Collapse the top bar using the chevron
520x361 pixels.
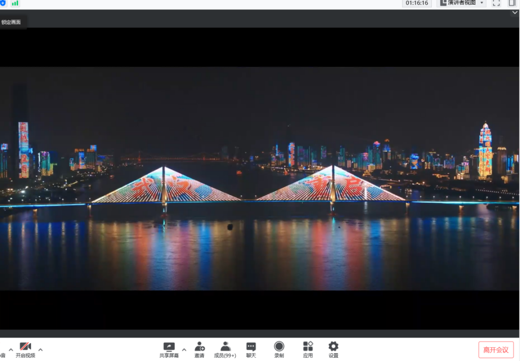click(x=515, y=13)
